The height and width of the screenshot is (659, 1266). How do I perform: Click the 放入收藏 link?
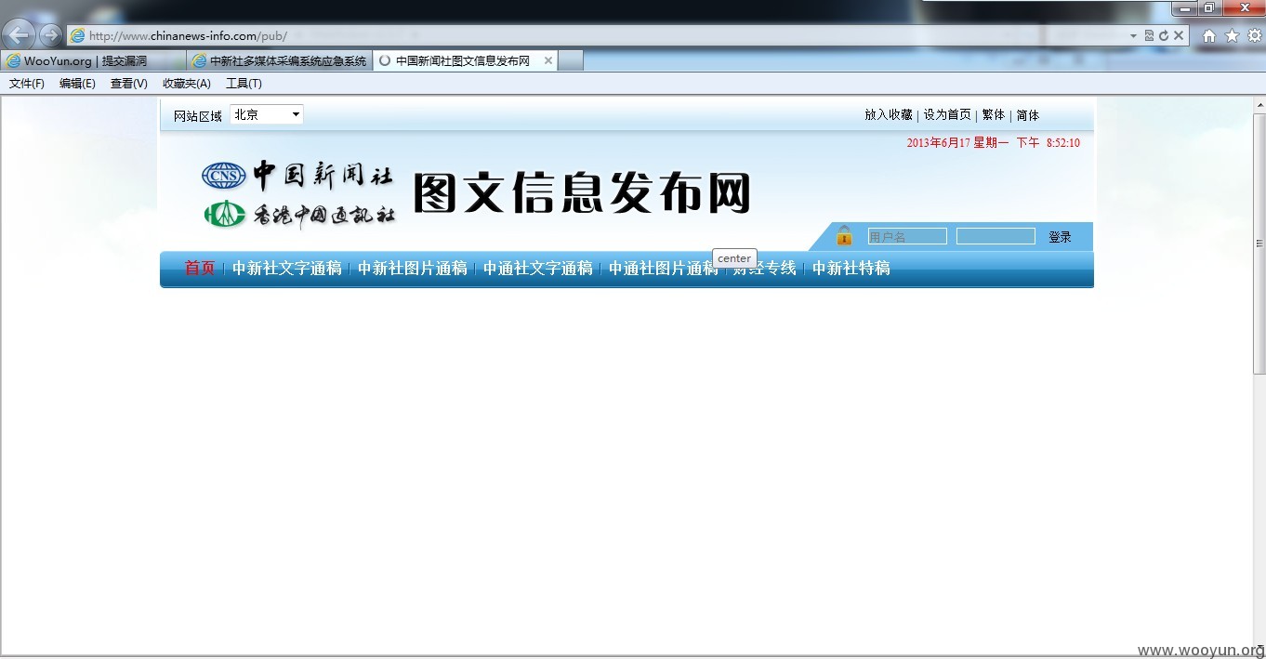click(x=889, y=115)
